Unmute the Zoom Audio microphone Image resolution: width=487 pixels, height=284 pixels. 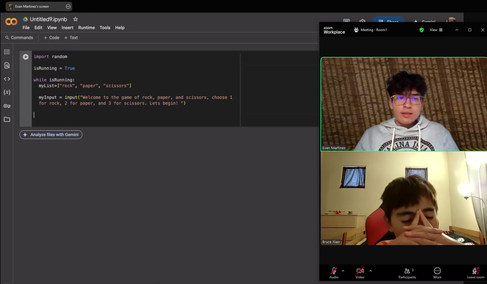tap(334, 273)
